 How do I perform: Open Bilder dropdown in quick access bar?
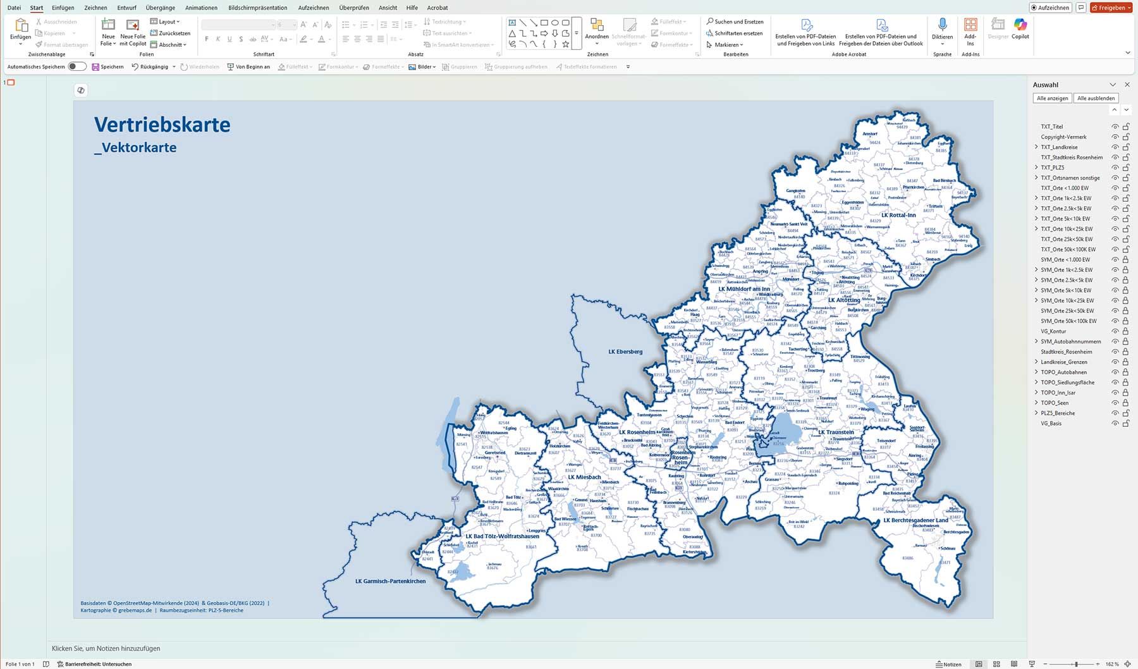(x=422, y=66)
